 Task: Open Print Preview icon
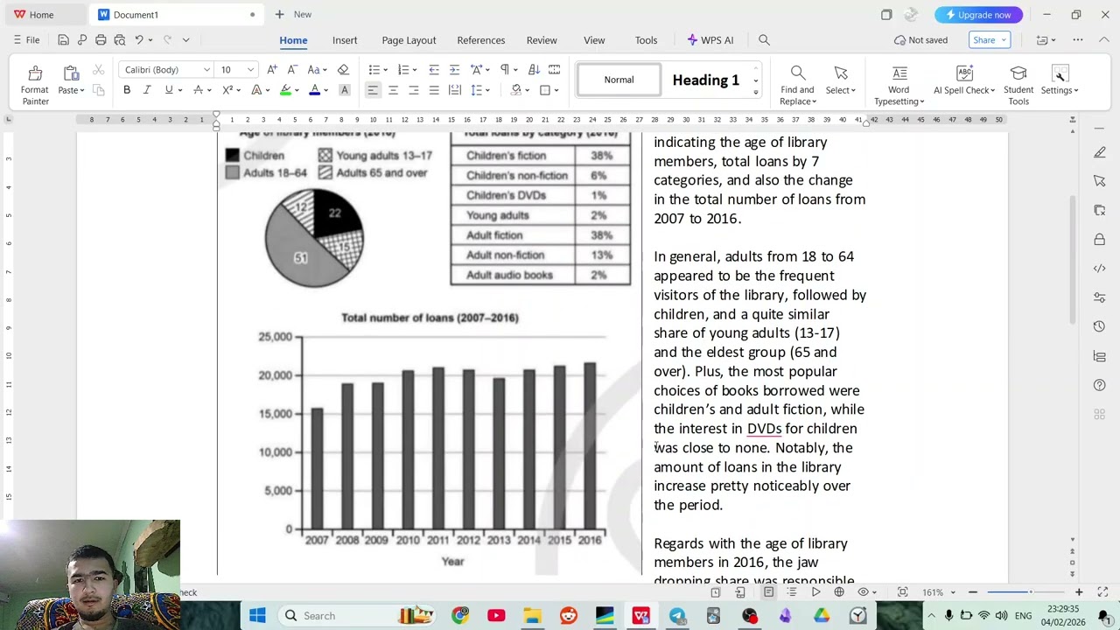[120, 40]
